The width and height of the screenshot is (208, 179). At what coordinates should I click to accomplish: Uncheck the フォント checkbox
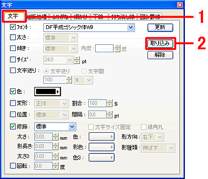(x=12, y=27)
